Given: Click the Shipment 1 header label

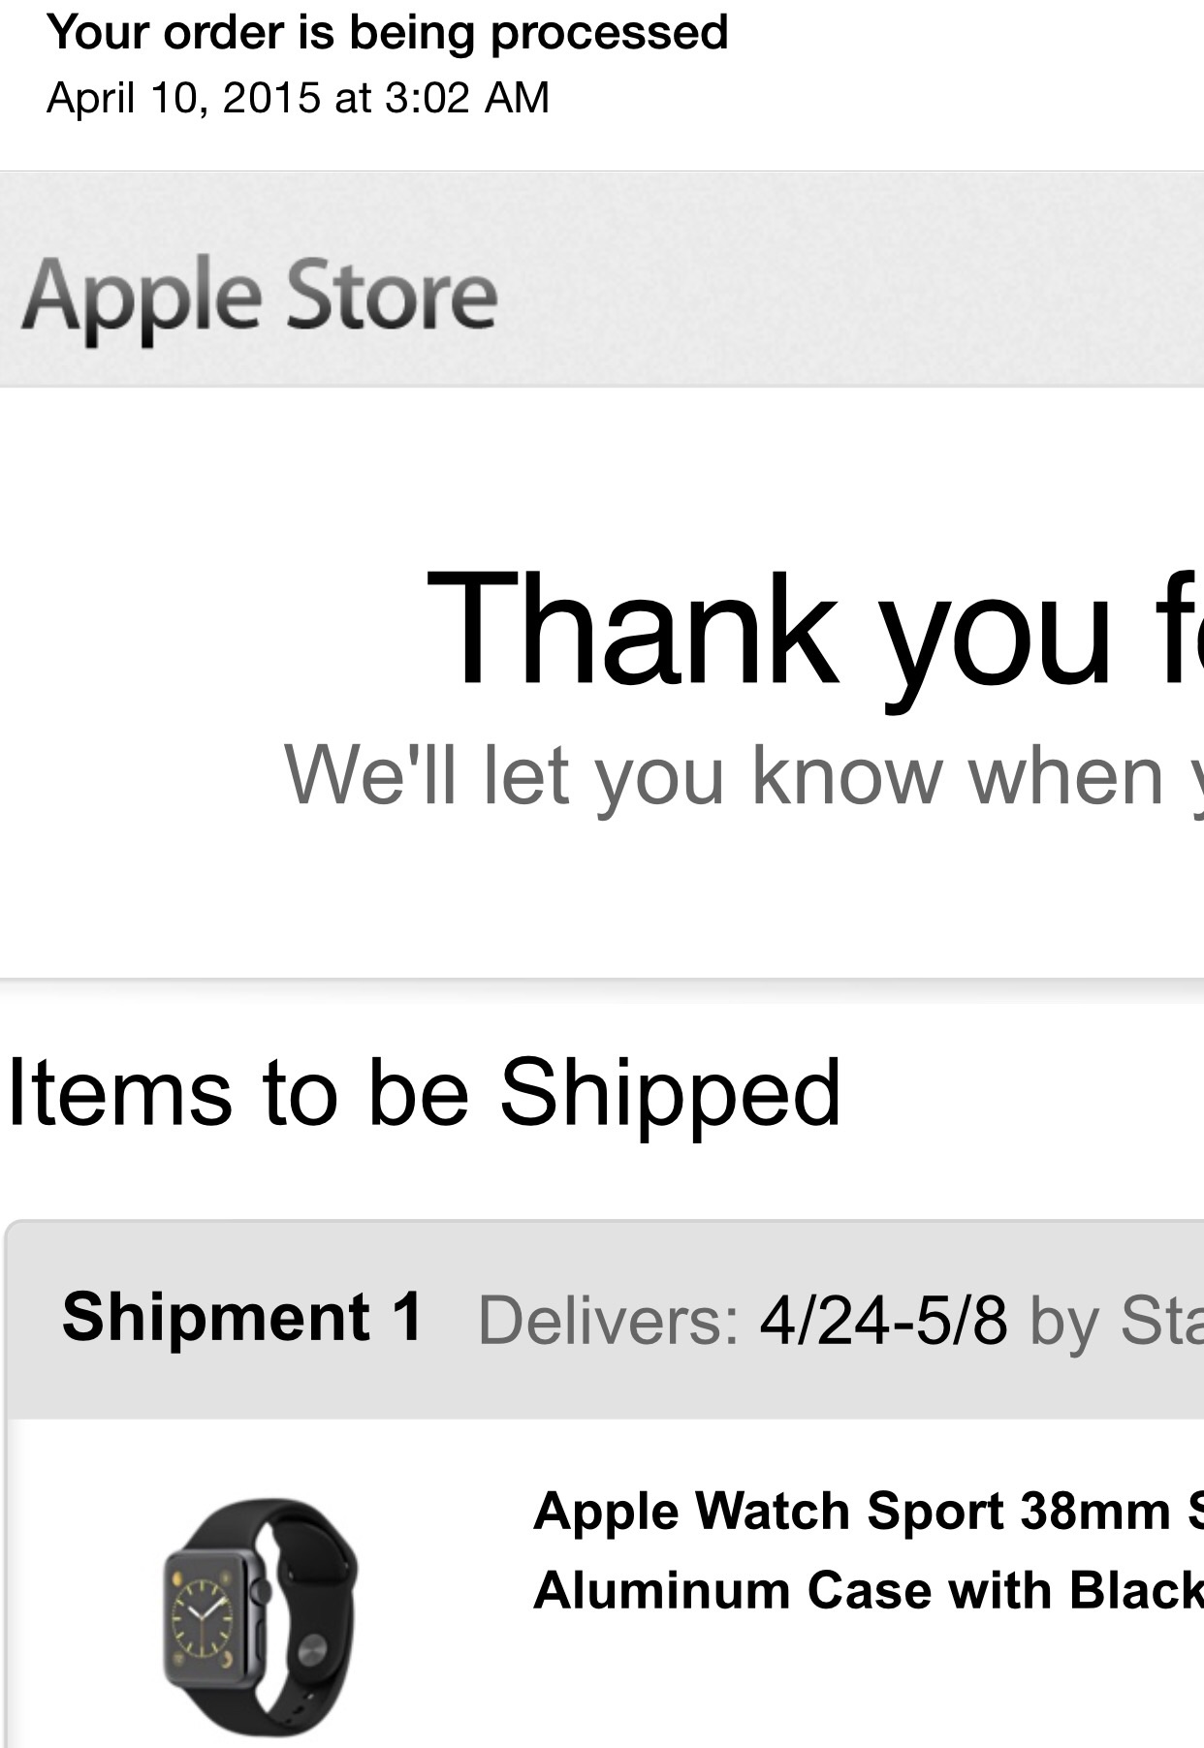Looking at the screenshot, I should click(x=242, y=1318).
